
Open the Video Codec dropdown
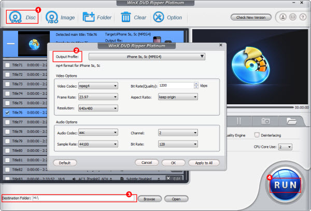coord(98,86)
